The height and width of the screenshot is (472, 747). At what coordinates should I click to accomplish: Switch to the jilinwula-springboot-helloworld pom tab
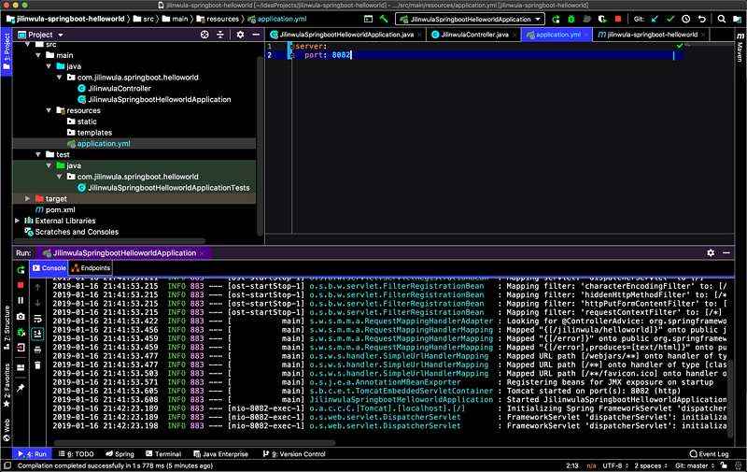pos(651,35)
